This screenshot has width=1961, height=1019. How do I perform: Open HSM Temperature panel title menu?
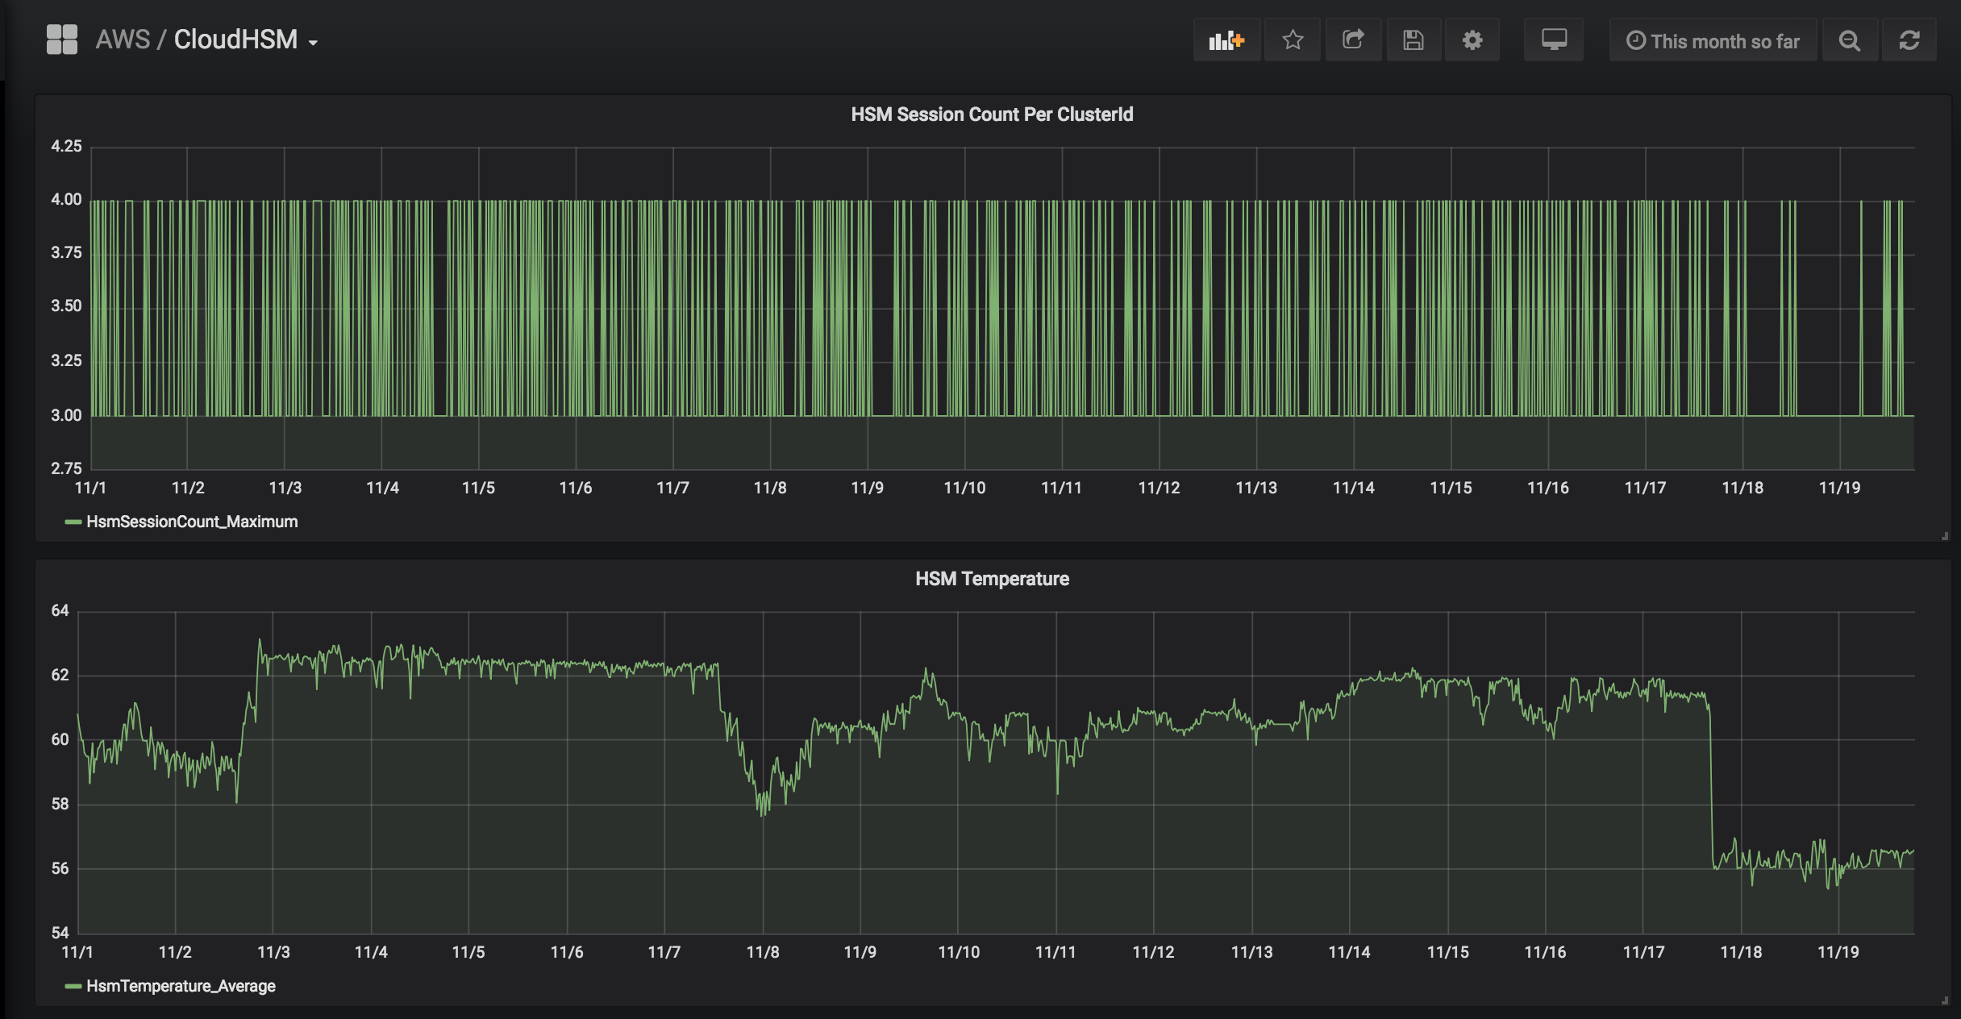(x=992, y=579)
